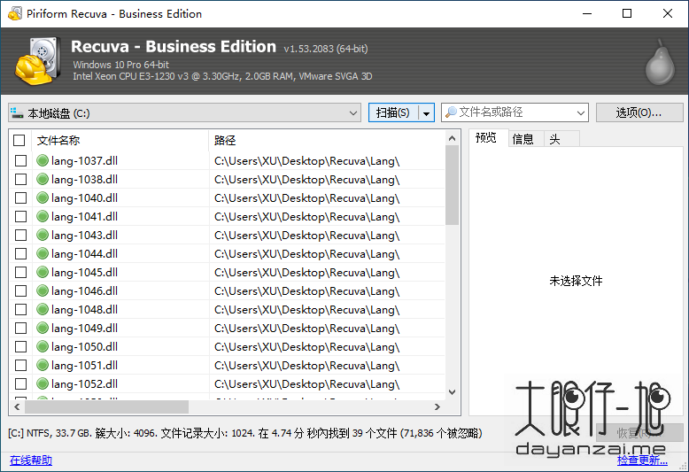Viewport: 689px width, 472px height.
Task: Click the green status icon for lang-1045.dll
Action: pyautogui.click(x=43, y=273)
